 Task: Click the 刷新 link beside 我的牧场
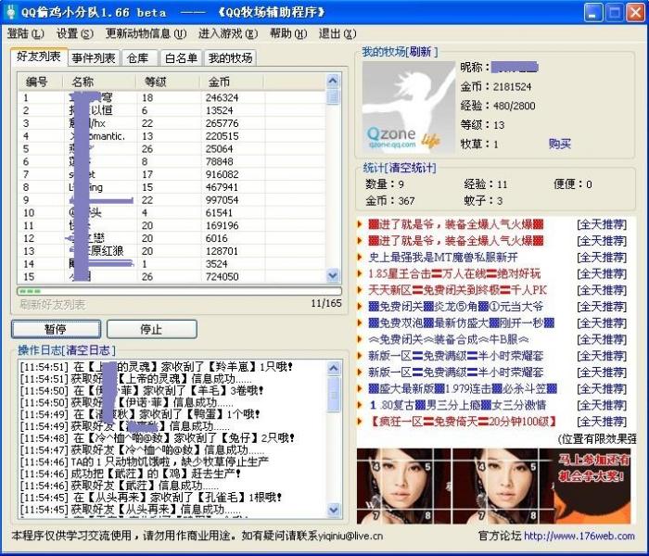coord(421,52)
